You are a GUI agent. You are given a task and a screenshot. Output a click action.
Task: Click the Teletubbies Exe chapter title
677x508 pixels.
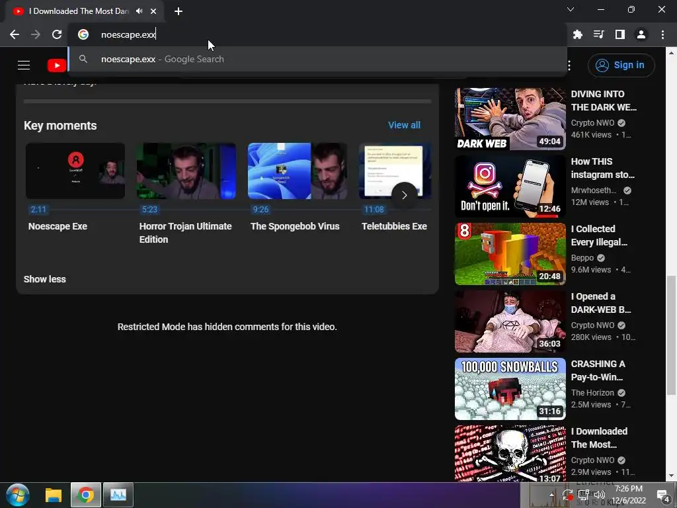(394, 226)
